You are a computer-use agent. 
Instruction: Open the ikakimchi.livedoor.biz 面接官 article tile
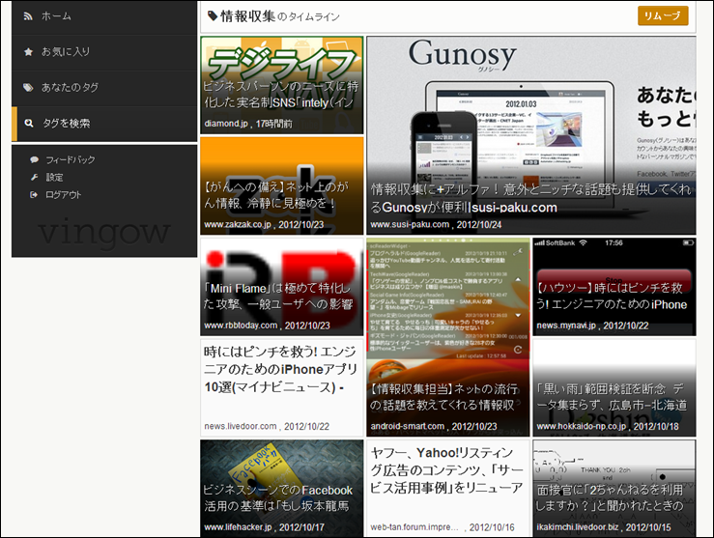point(614,489)
